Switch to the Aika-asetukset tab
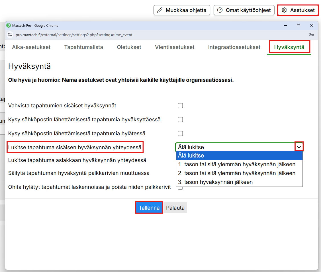The width and height of the screenshot is (321, 272). tap(31, 47)
